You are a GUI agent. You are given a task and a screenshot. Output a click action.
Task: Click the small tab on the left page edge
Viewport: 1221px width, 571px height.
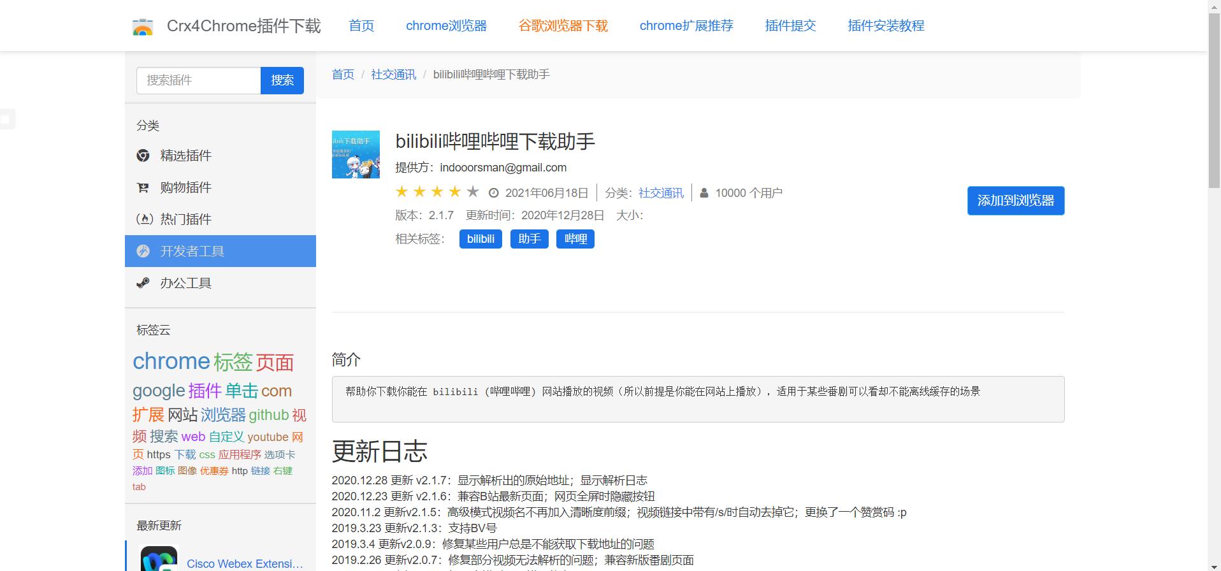click(7, 119)
